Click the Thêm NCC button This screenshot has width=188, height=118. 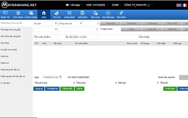[132, 23]
